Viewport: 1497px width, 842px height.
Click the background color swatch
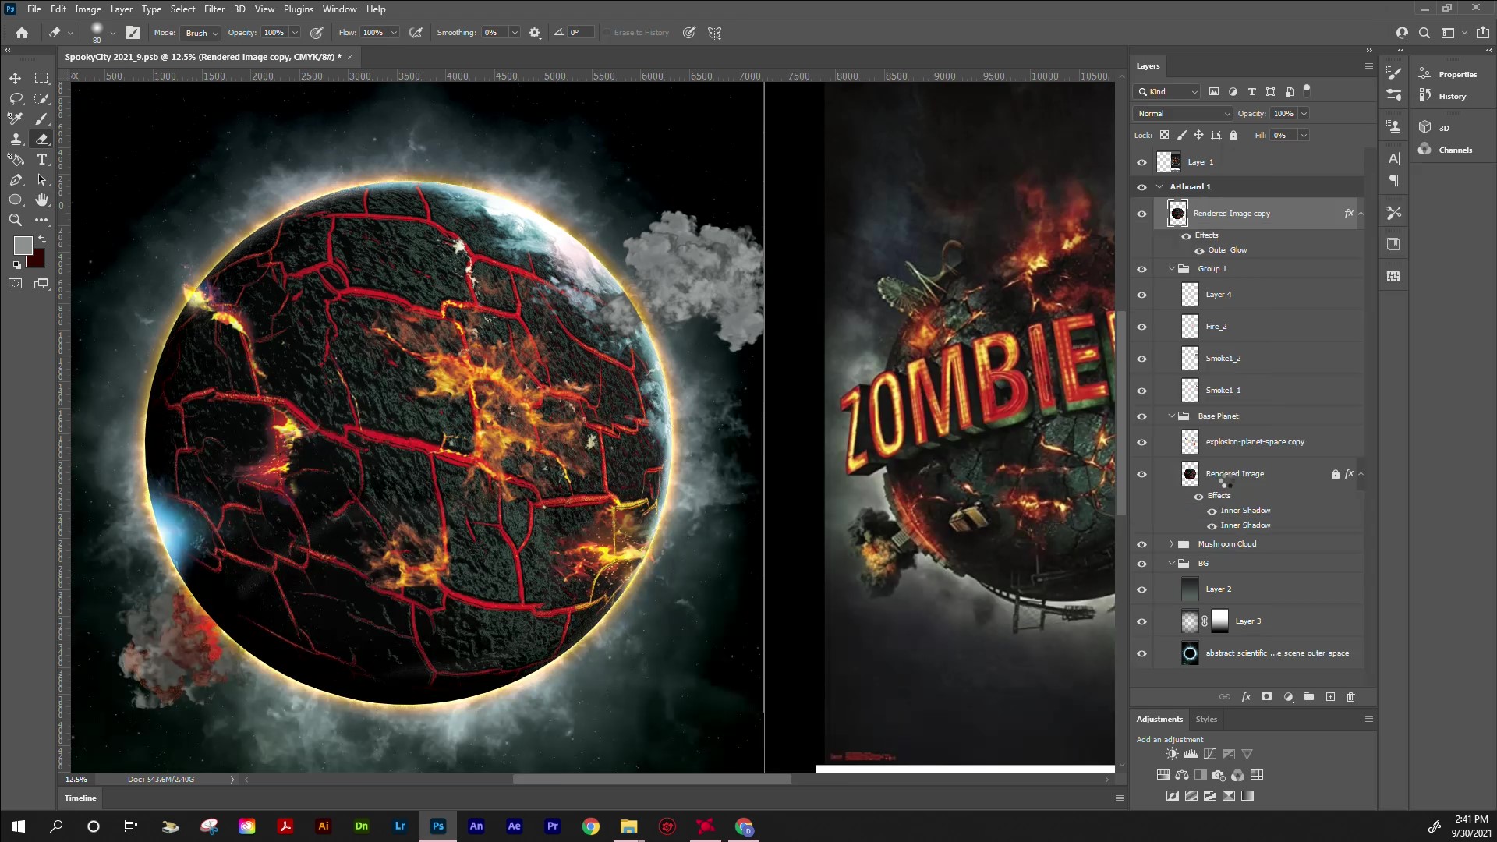tap(37, 260)
